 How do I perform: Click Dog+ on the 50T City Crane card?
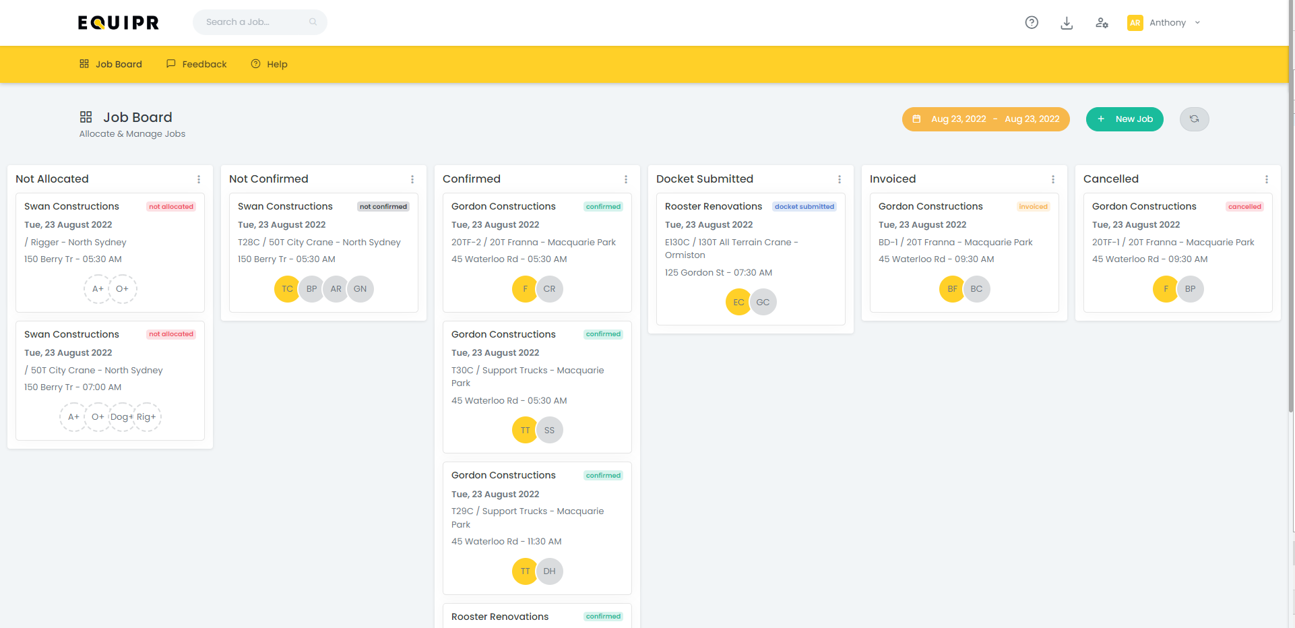[x=121, y=417]
